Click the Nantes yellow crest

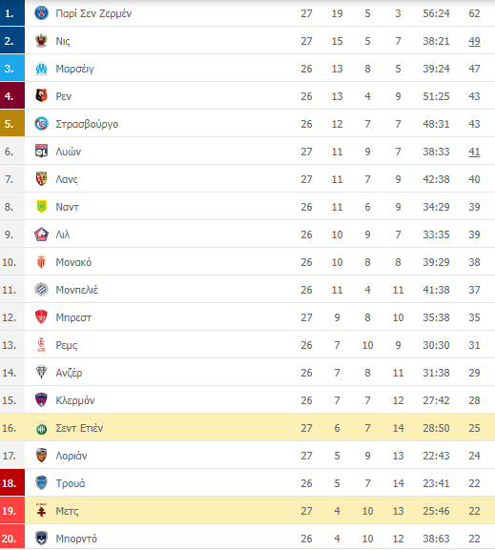pos(41,207)
